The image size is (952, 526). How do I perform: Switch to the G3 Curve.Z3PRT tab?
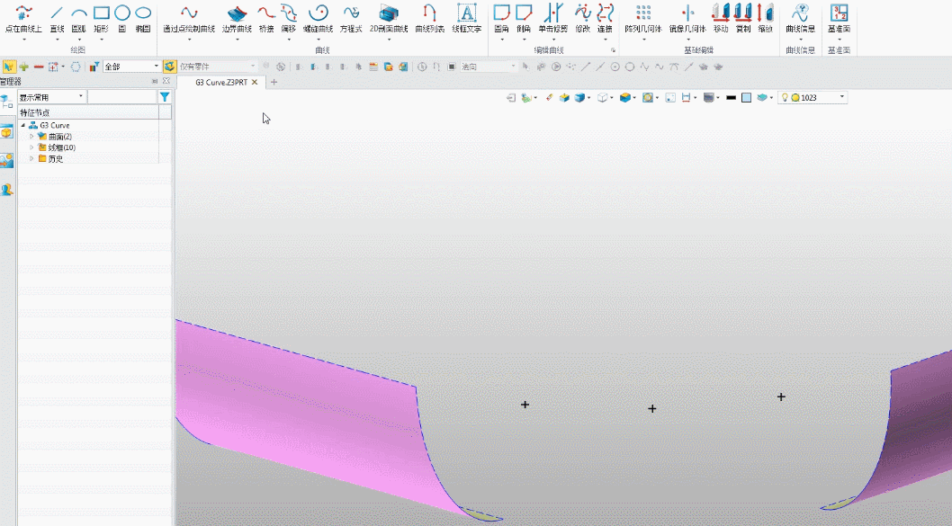[220, 82]
